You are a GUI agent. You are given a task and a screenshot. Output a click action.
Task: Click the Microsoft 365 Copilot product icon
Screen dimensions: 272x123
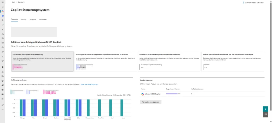pos(143,94)
